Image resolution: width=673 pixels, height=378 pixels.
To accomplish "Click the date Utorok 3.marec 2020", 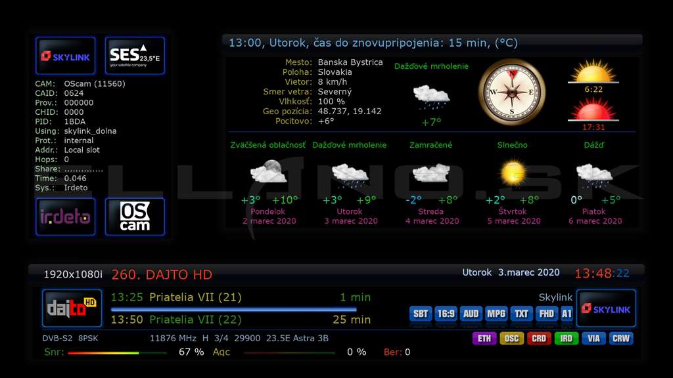I will (x=511, y=272).
